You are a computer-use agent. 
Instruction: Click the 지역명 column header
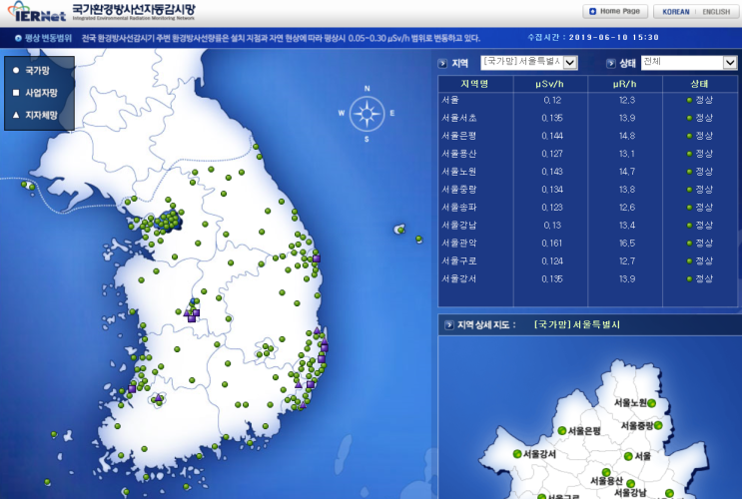(x=475, y=84)
